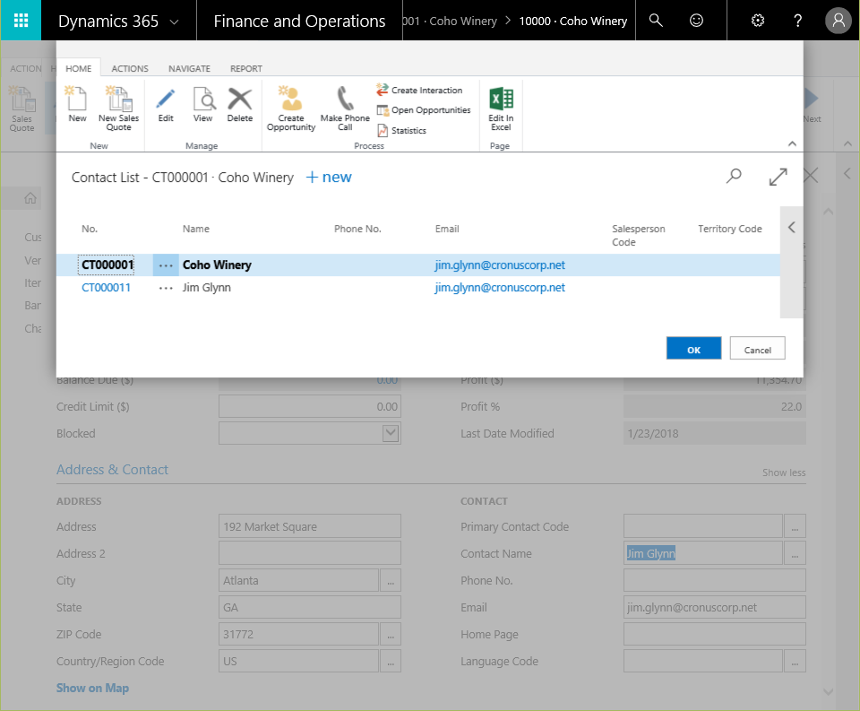Open settings gear in top bar
860x711 pixels.
[758, 21]
